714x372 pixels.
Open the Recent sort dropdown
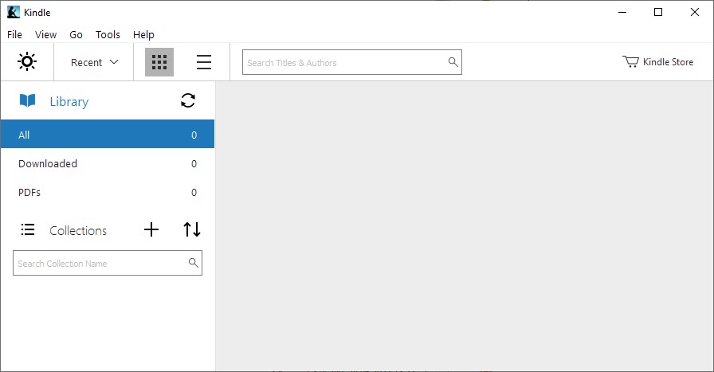click(94, 62)
